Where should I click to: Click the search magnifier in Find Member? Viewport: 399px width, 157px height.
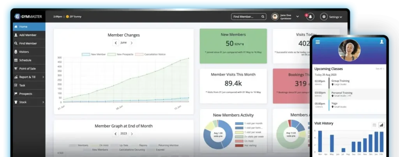(x=263, y=17)
